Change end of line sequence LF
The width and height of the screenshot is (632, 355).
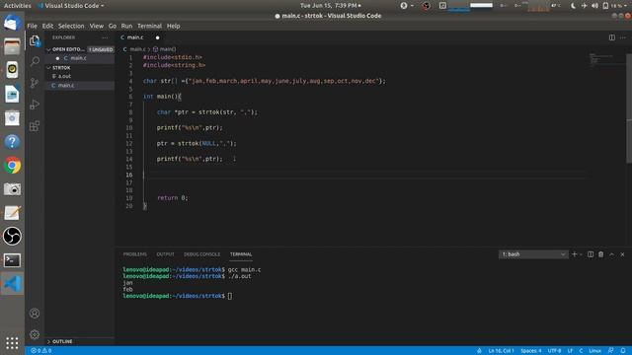[570, 351]
